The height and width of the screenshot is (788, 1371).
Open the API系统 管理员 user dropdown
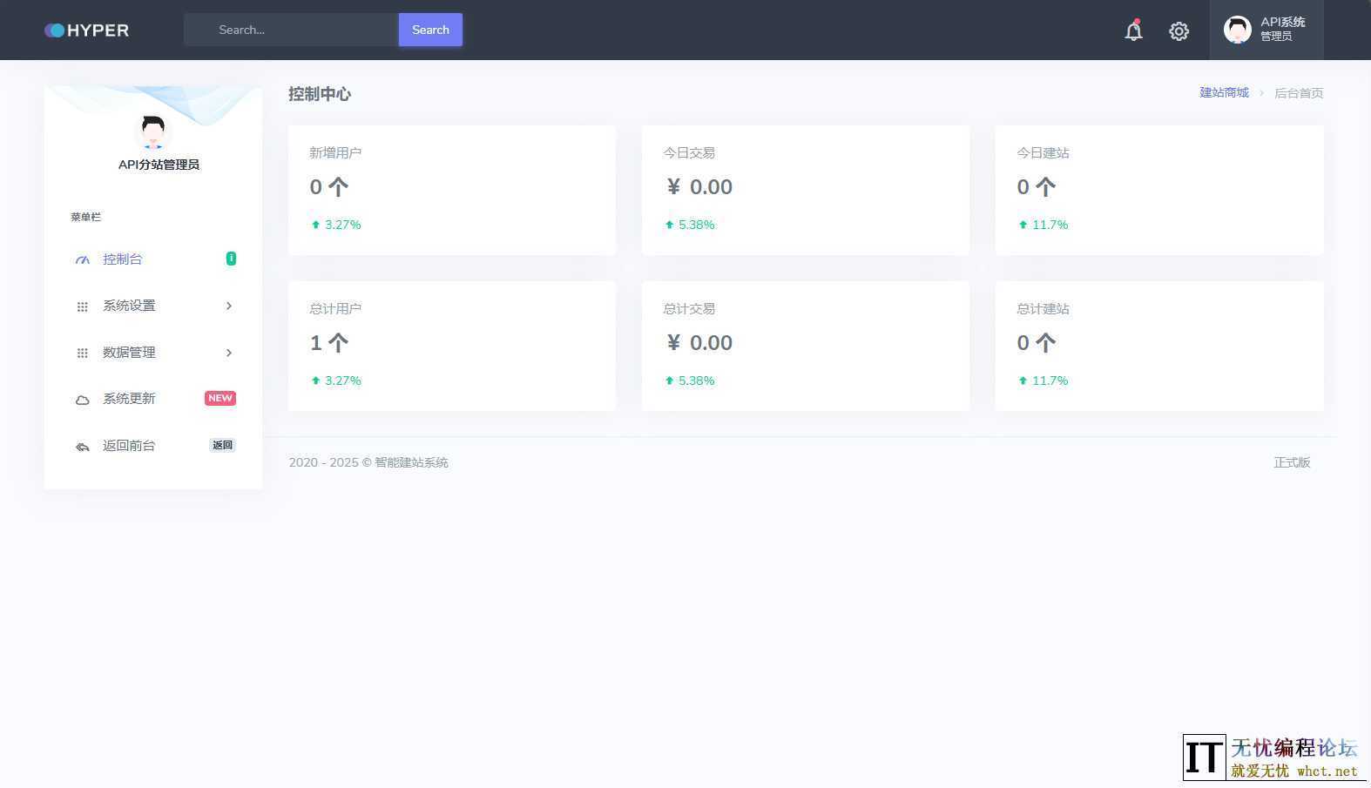click(1266, 30)
